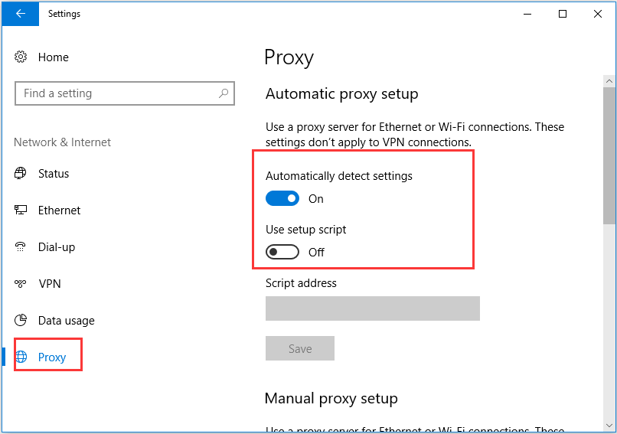Image resolution: width=617 pixels, height=434 pixels.
Task: Click the Script address field
Action: 373,308
